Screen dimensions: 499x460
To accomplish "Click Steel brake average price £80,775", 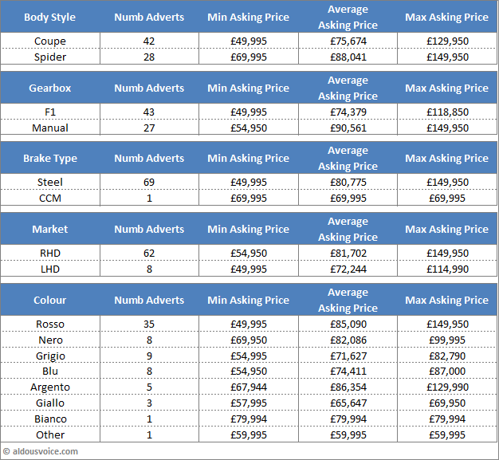I will click(348, 182).
